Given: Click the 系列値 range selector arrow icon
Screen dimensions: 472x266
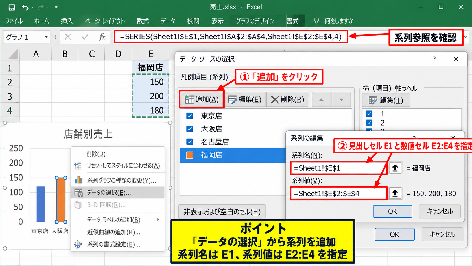Looking at the screenshot, I should point(395,193).
